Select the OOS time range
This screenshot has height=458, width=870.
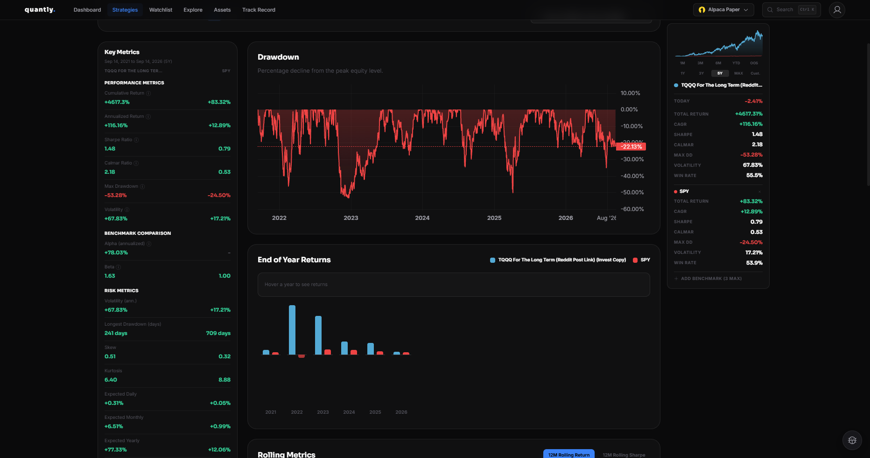[754, 63]
